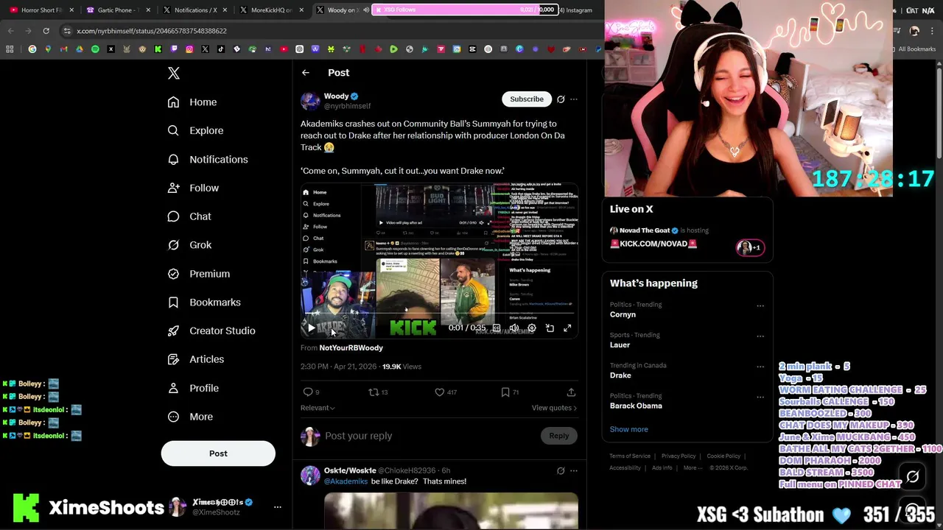The height and width of the screenshot is (530, 943).
Task: Share the post
Action: click(x=571, y=392)
